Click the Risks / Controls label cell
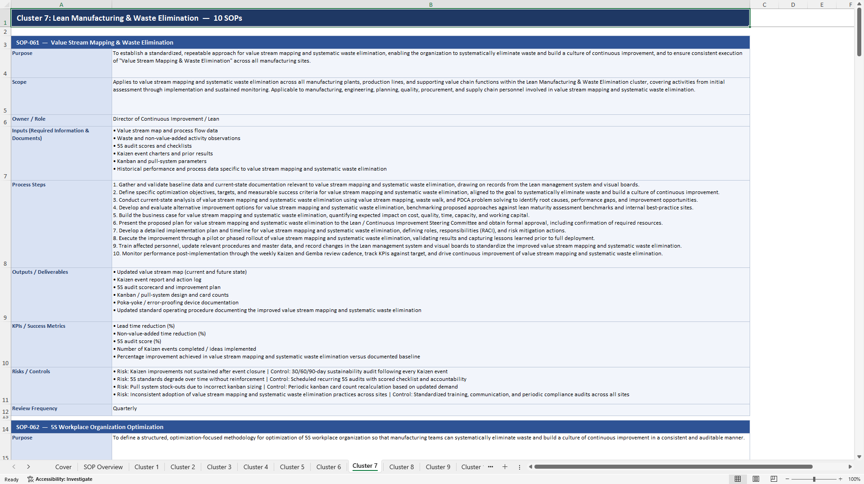The image size is (864, 484). [x=61, y=385]
